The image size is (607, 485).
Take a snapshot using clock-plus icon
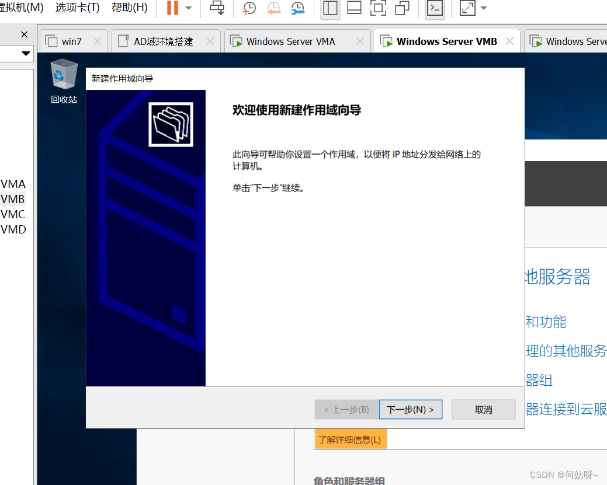[249, 8]
